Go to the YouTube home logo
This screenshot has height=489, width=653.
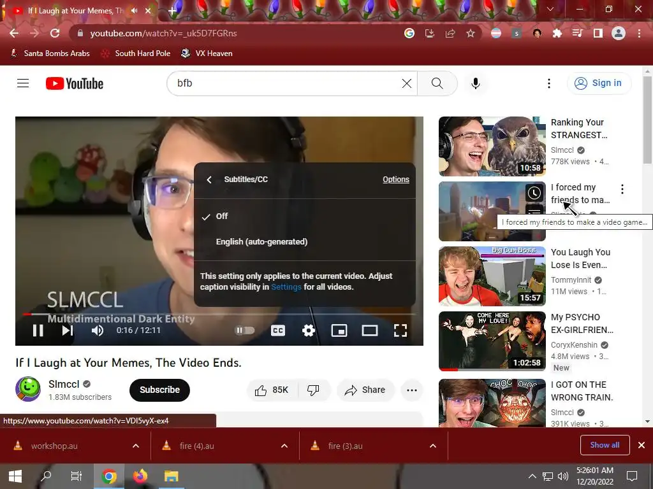click(75, 83)
